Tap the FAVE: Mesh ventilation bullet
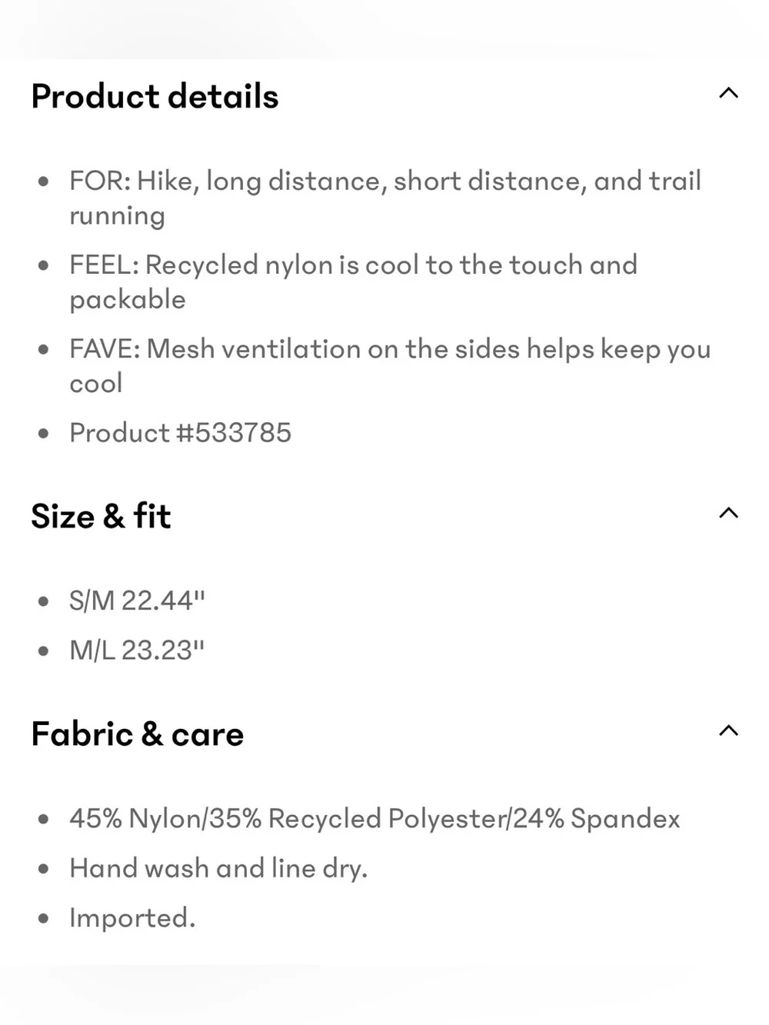769x1025 pixels. [390, 365]
